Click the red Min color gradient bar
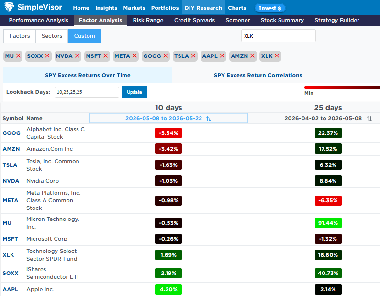 342,88
